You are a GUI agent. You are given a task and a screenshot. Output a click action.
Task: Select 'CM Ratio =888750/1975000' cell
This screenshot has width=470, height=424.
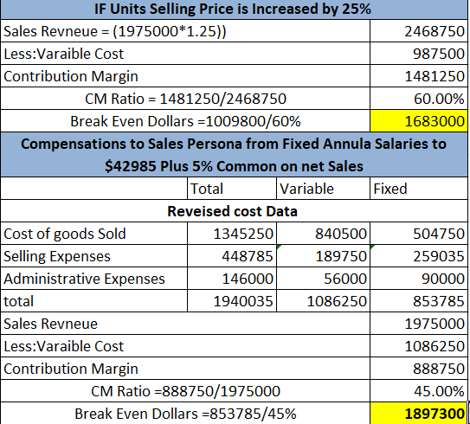coord(185,391)
